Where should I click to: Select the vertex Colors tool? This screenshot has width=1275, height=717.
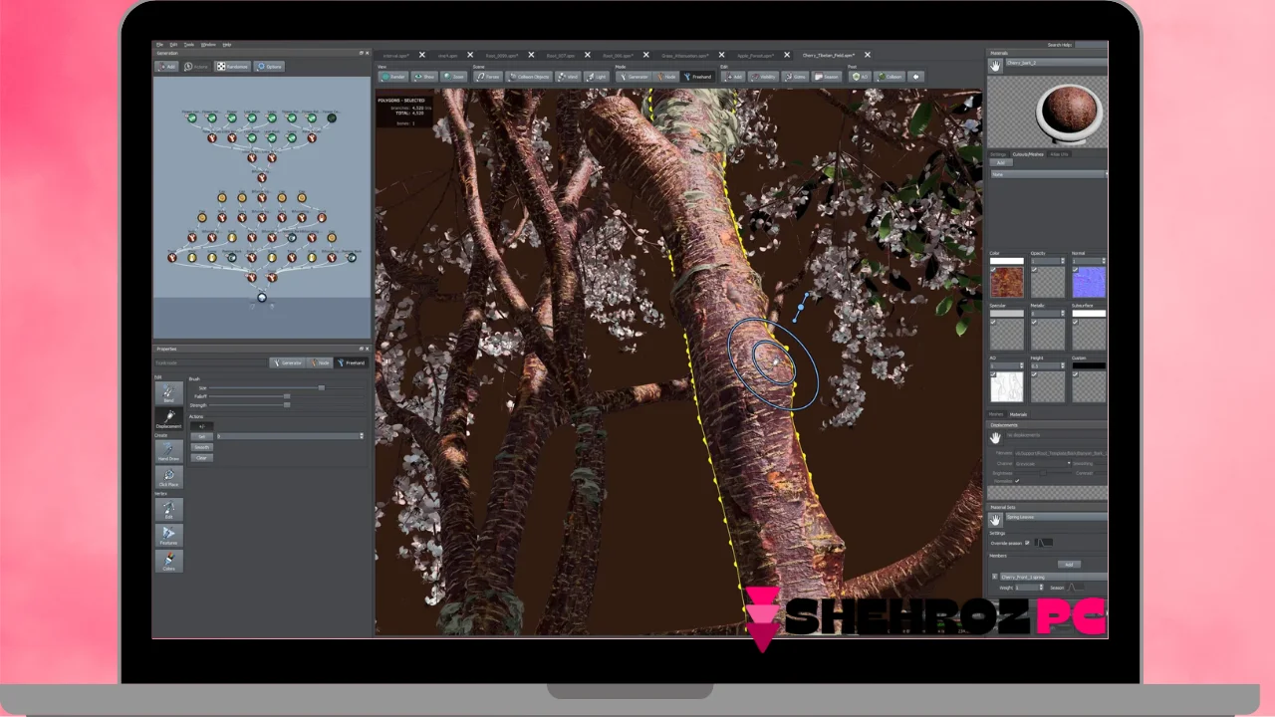(x=169, y=561)
